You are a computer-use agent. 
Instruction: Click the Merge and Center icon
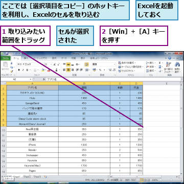click(x=87, y=70)
